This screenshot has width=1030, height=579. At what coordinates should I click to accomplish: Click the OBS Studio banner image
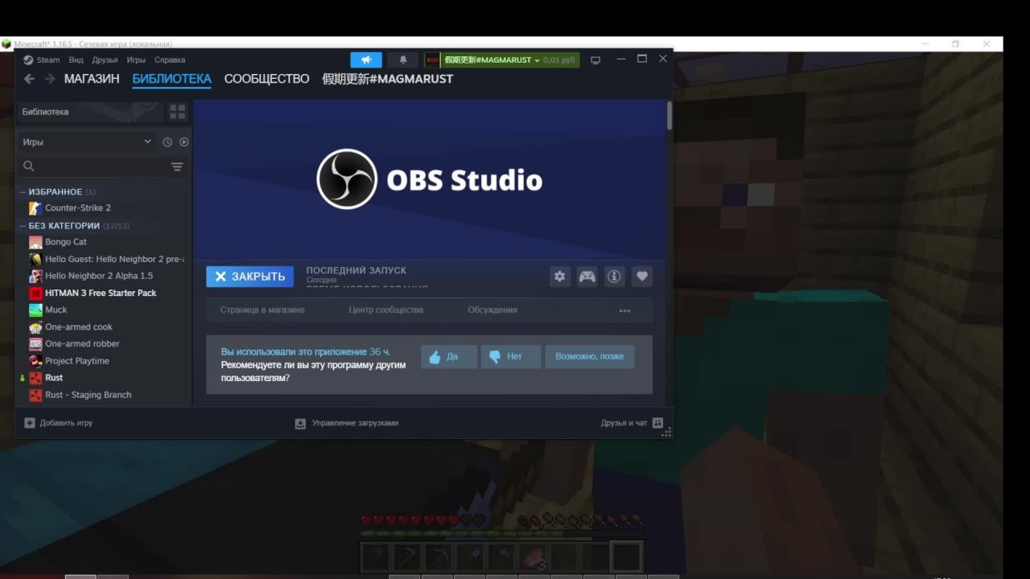pos(430,179)
